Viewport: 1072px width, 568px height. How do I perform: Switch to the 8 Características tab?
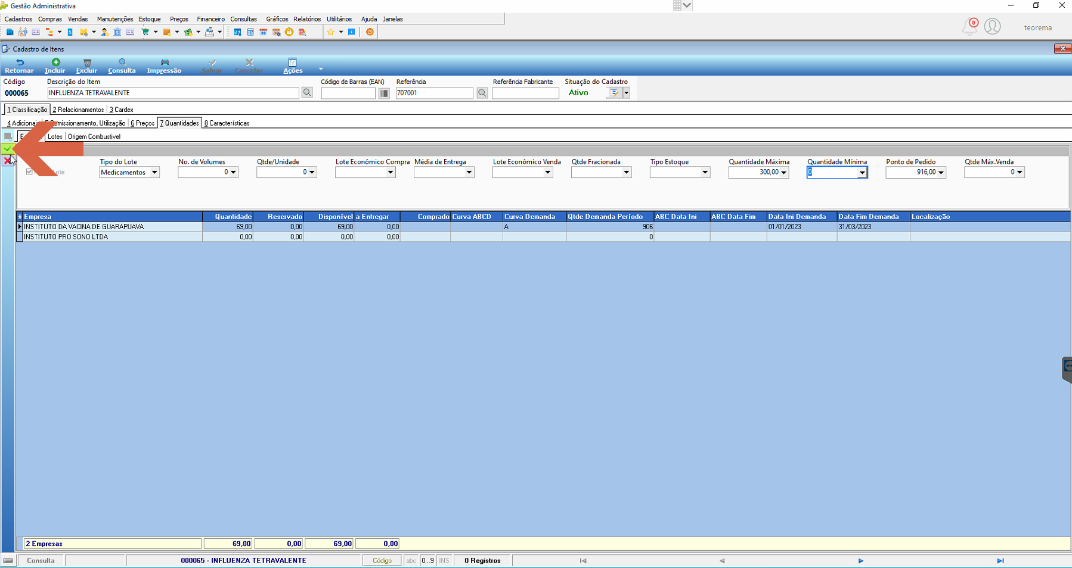coord(227,123)
